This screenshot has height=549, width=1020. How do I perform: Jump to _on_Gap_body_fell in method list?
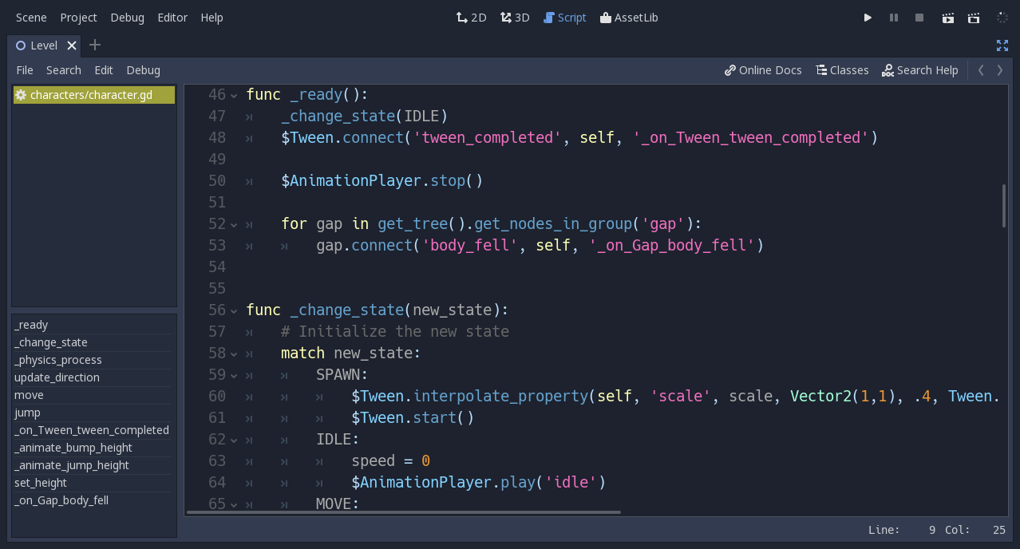pos(92,500)
